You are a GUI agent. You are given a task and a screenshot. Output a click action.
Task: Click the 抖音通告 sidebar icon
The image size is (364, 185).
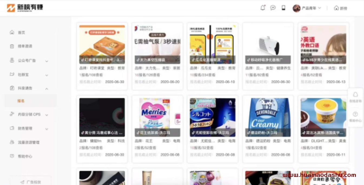12,88
